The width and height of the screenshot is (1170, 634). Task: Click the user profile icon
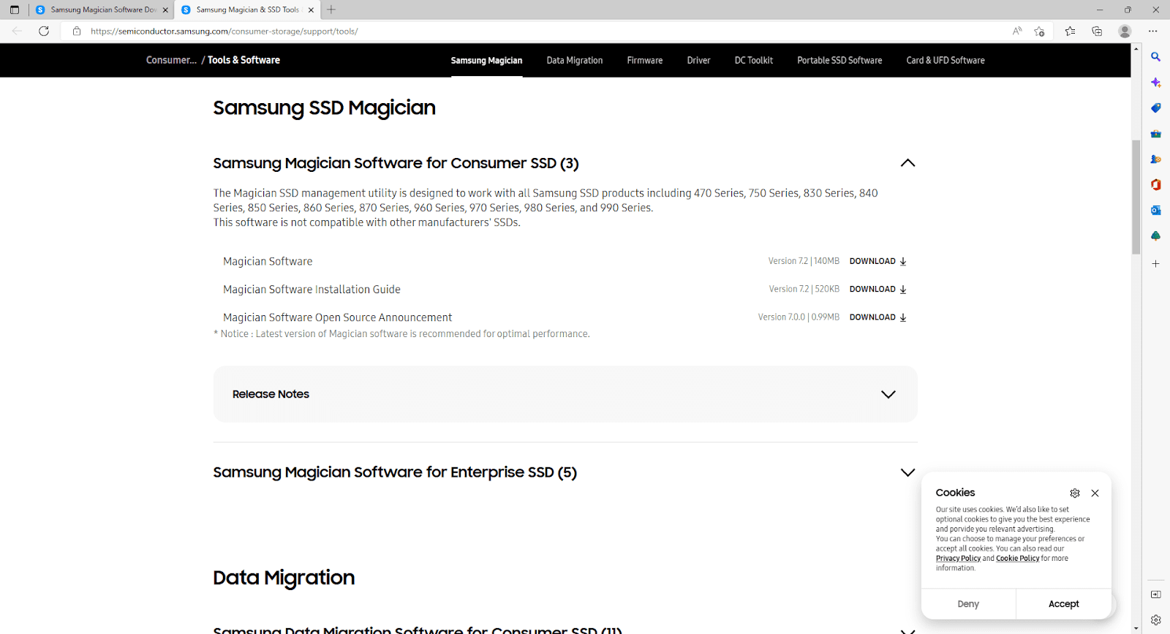click(1125, 31)
